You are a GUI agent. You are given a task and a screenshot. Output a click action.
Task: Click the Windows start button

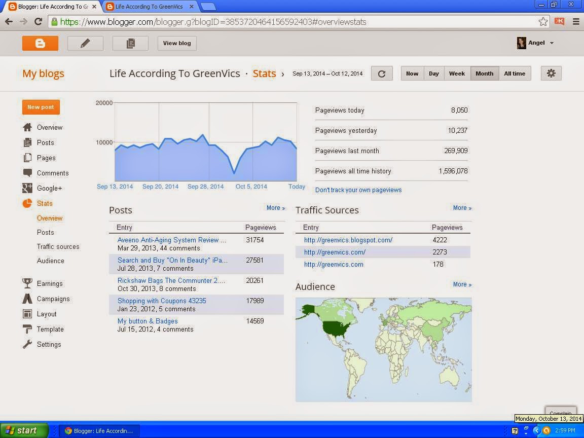[24, 431]
